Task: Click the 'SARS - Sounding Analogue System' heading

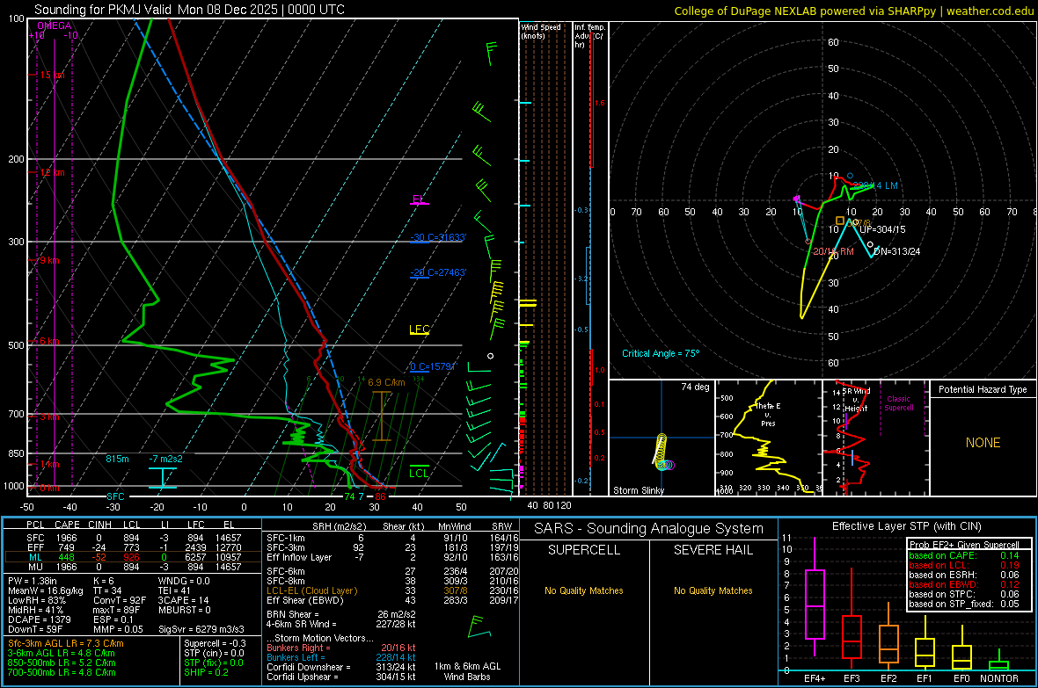Action: [648, 529]
